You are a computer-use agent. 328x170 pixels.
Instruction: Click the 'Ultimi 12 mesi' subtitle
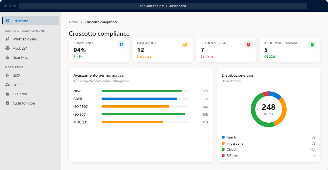click(231, 81)
